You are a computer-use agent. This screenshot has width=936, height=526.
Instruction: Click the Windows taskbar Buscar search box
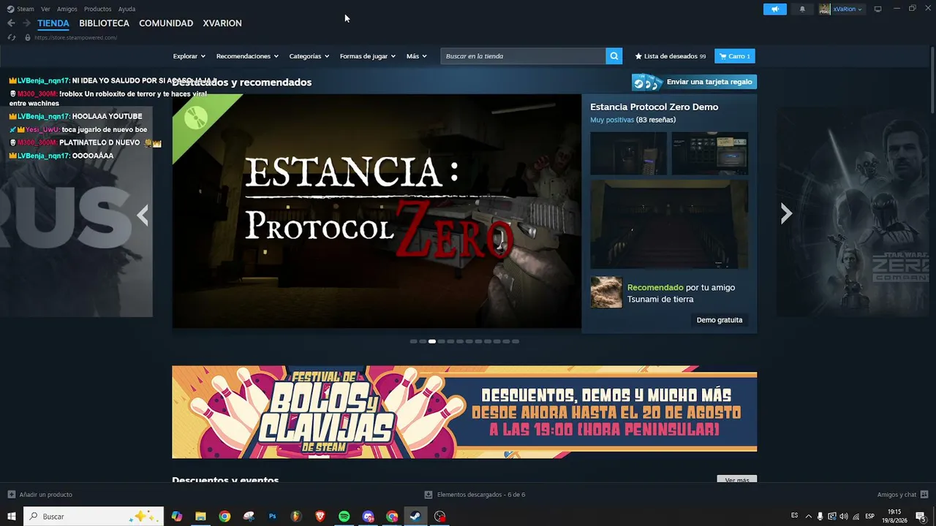[94, 517]
